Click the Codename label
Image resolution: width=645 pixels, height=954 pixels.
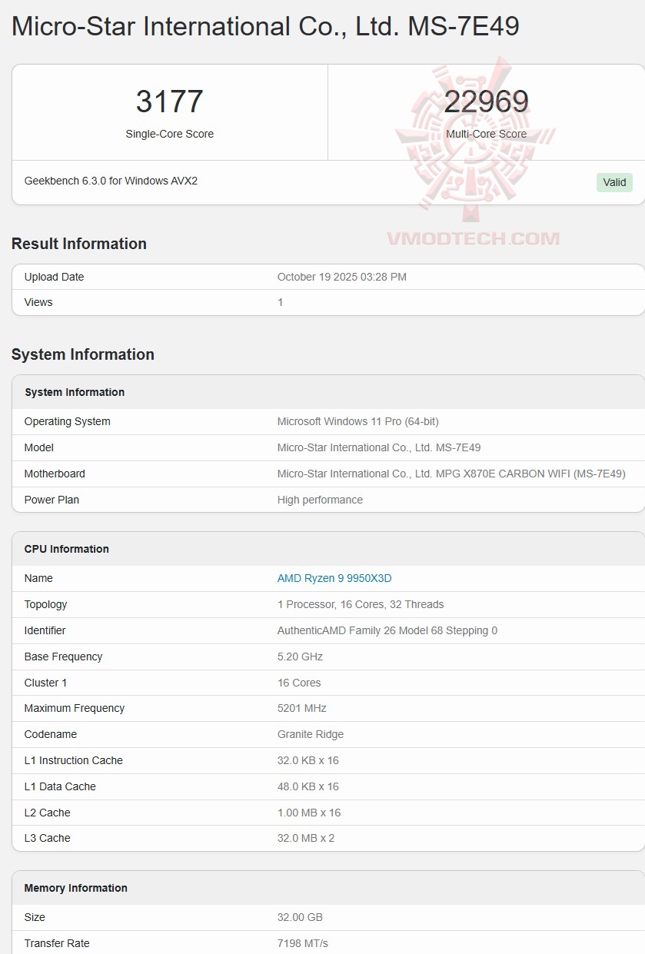pos(51,734)
